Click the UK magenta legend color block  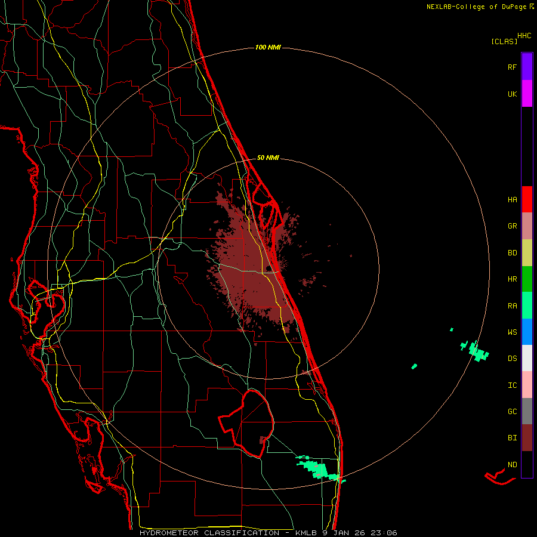527,93
